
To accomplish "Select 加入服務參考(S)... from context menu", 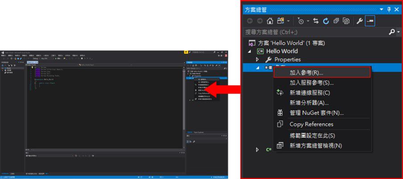I will [321, 83].
